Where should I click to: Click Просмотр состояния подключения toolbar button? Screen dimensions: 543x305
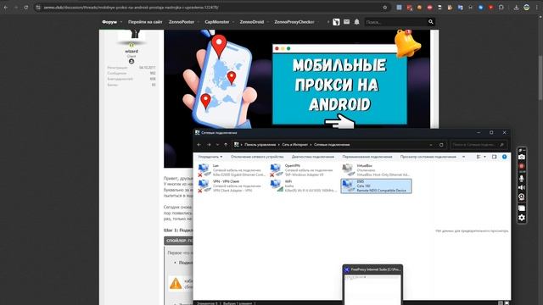click(428, 157)
